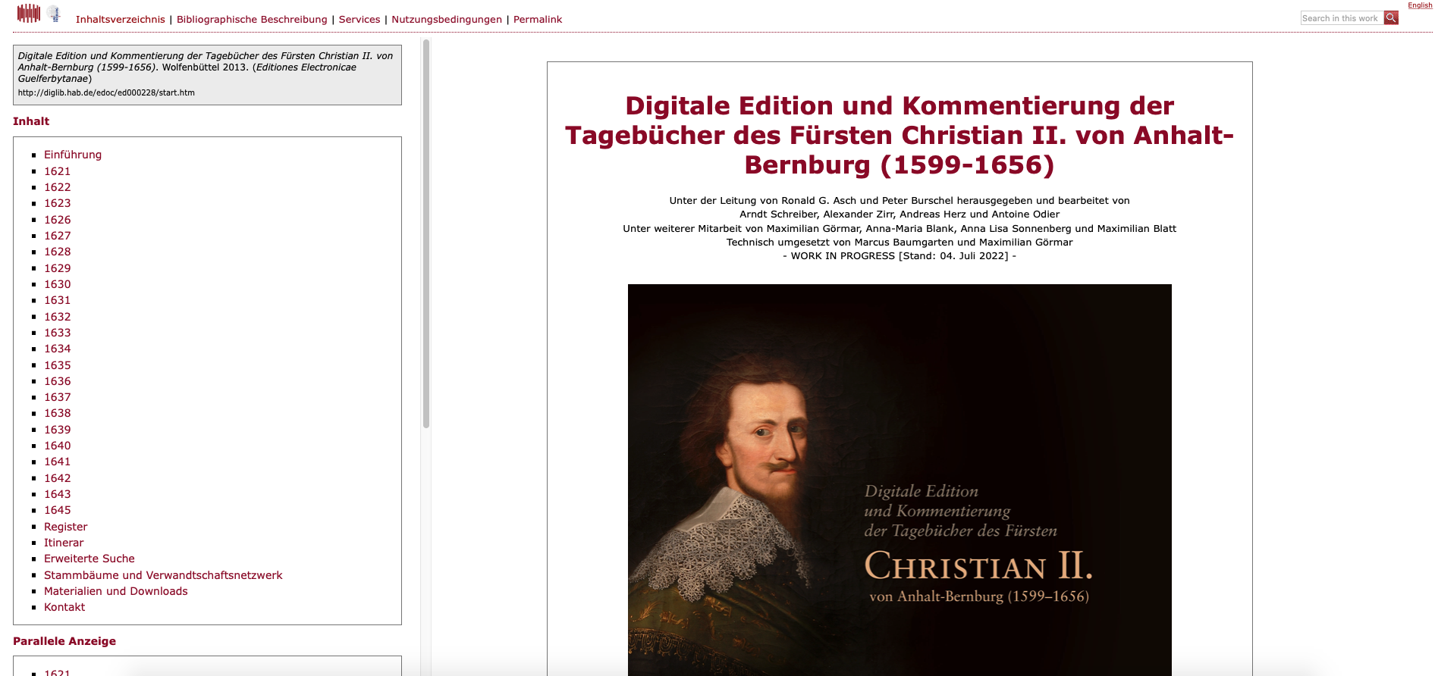
Task: Open the Itinerar link
Action: click(x=64, y=543)
